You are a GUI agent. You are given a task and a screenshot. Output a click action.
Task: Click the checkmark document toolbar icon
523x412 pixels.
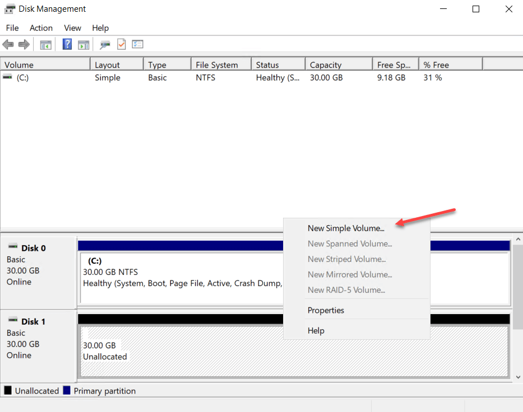point(122,45)
